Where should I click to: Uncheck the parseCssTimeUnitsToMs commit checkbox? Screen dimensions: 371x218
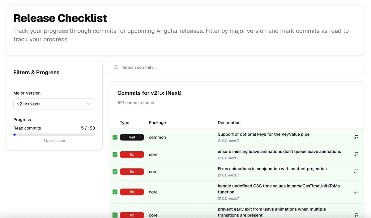(115, 192)
